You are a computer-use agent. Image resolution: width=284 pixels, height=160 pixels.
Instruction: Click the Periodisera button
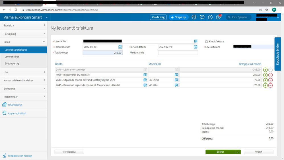[x=69, y=152]
